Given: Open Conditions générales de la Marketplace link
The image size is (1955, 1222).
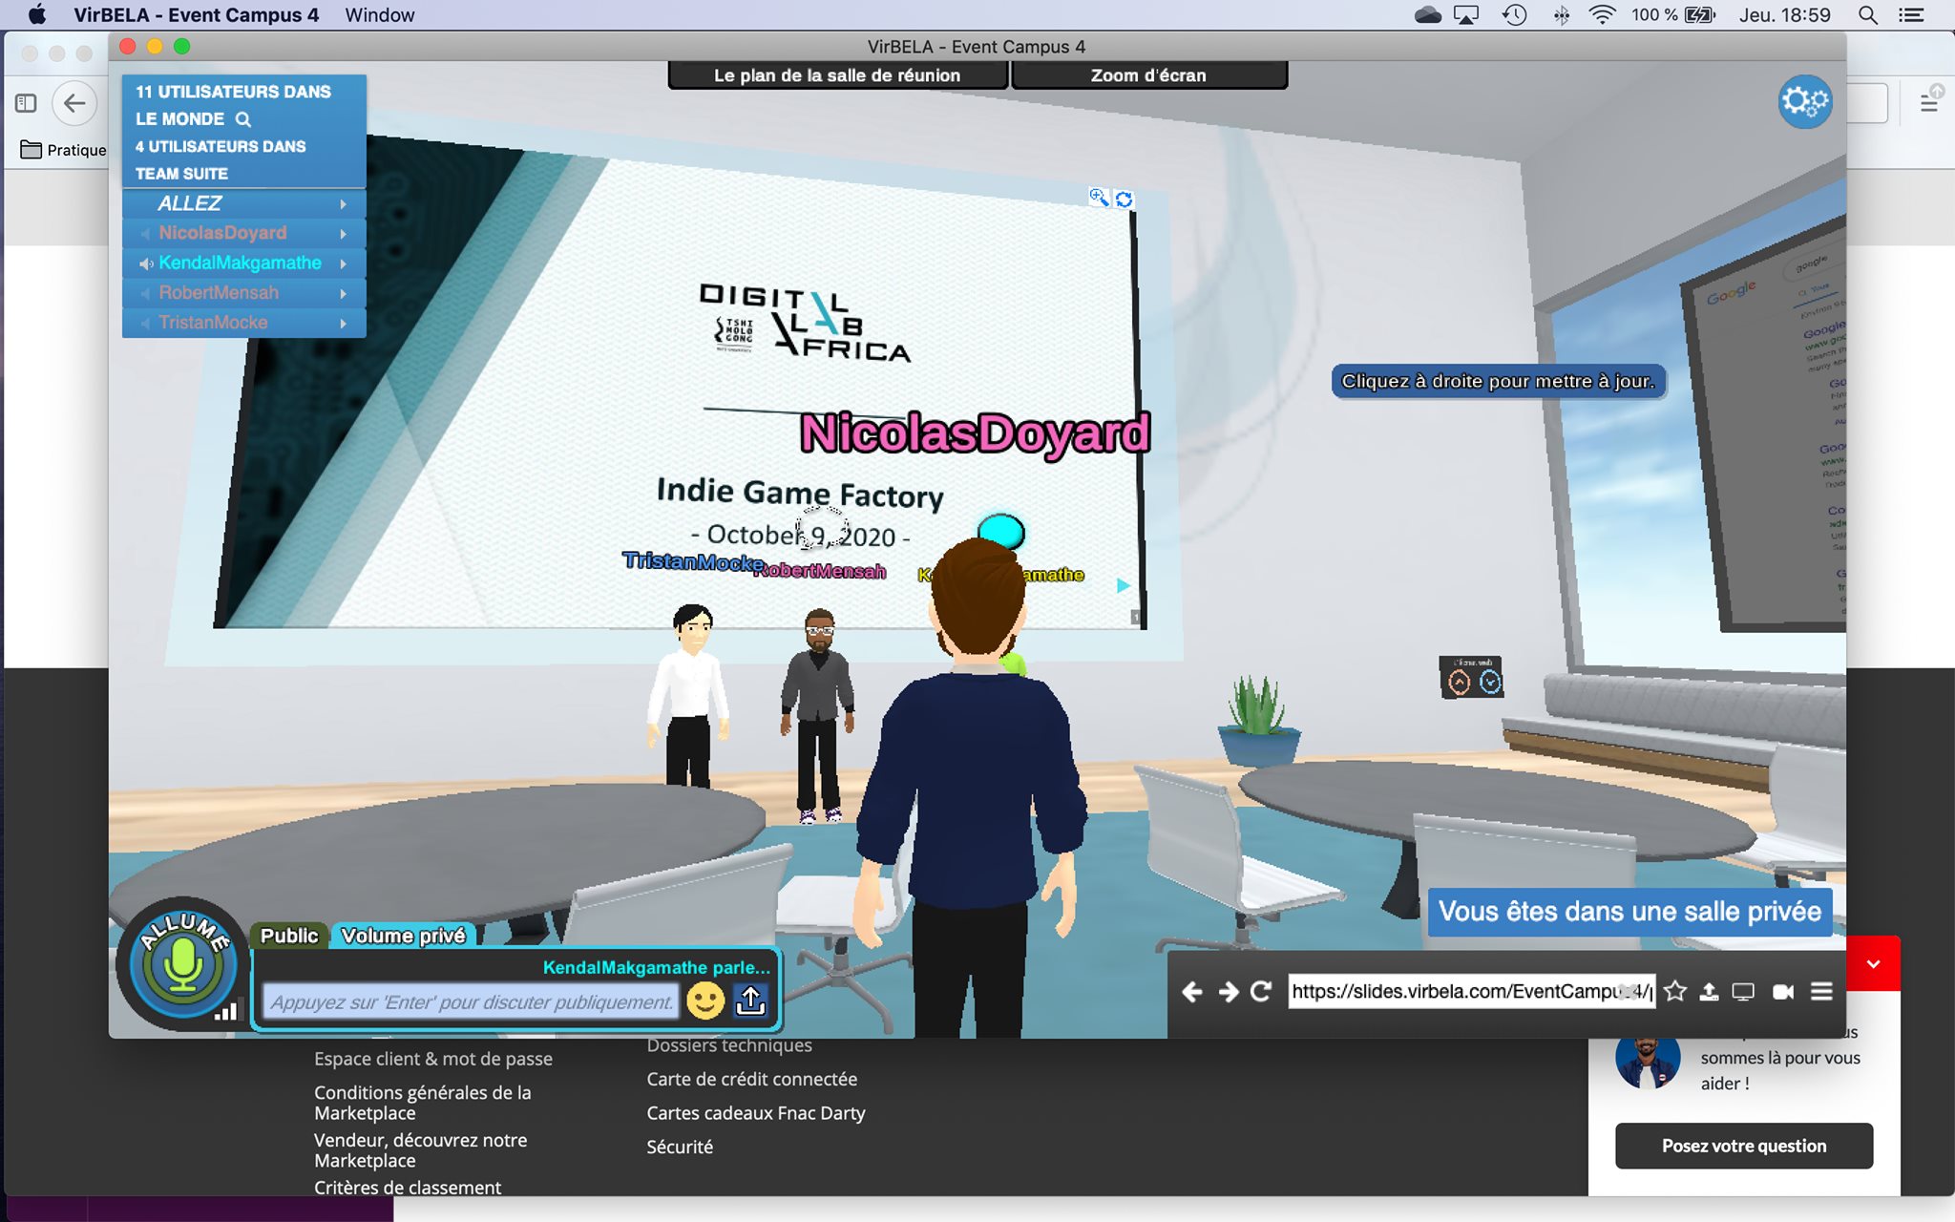Looking at the screenshot, I should (423, 1103).
